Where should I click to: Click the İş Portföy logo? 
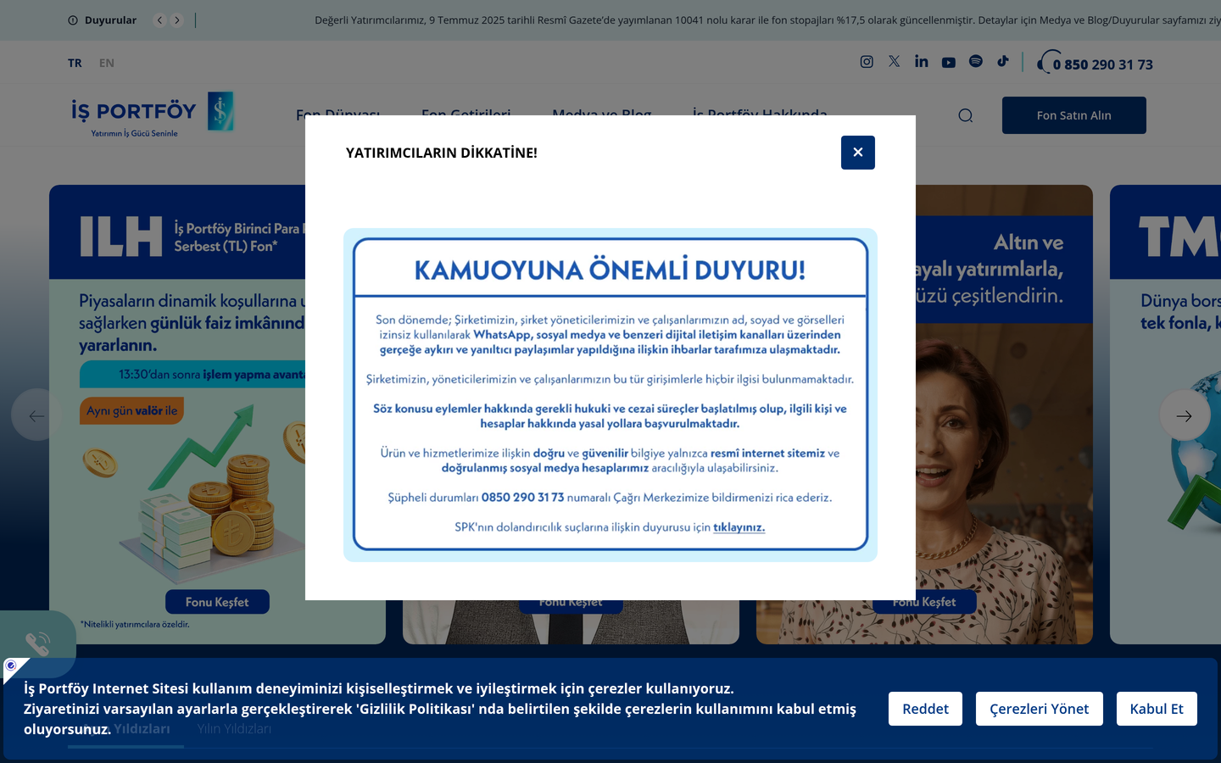click(x=153, y=114)
